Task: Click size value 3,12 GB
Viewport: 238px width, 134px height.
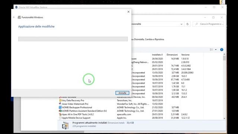Action: coord(175,93)
